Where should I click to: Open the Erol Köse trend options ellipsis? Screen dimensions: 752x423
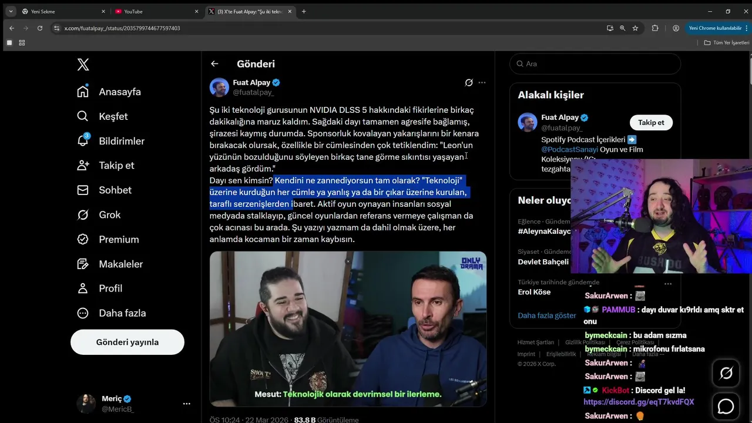tap(667, 284)
